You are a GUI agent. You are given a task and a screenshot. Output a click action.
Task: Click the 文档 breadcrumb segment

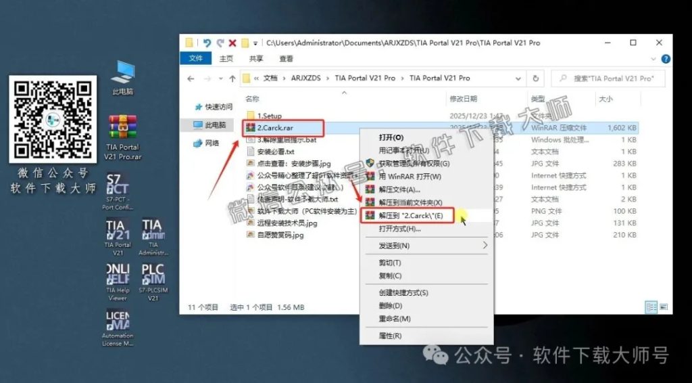tap(270, 78)
